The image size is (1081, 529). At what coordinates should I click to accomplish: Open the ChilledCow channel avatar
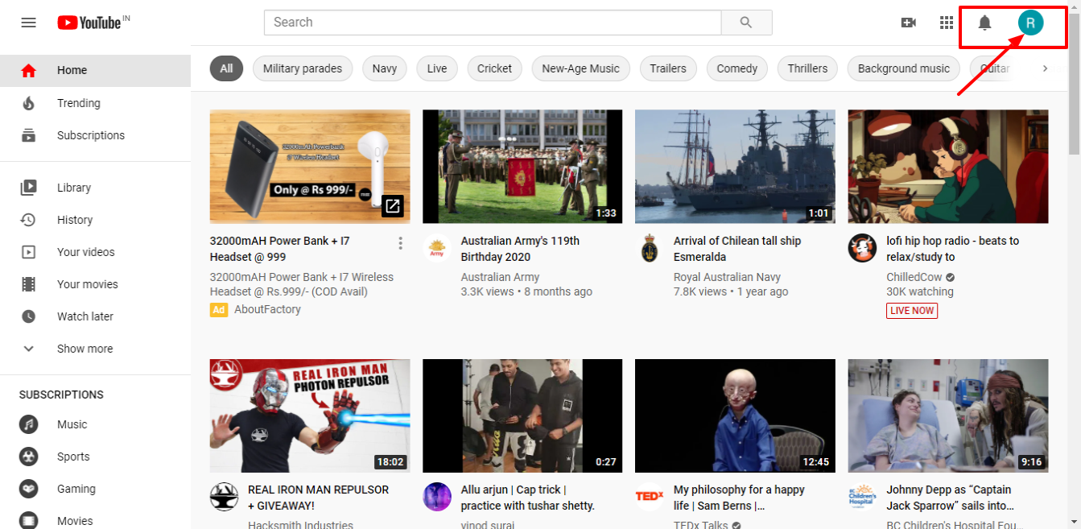tap(862, 249)
